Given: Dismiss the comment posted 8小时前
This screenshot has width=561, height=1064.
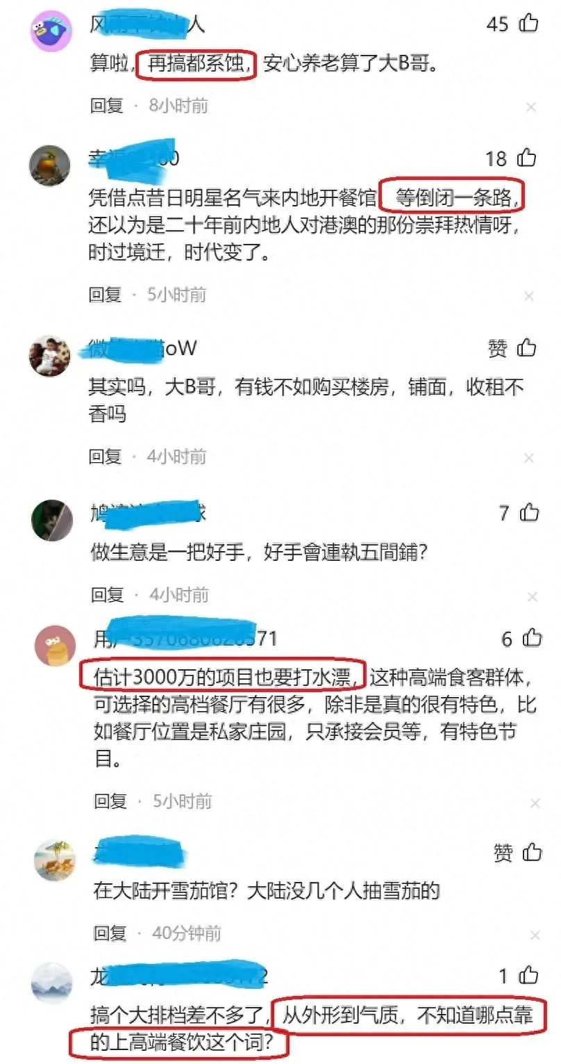Looking at the screenshot, I should pos(530,107).
